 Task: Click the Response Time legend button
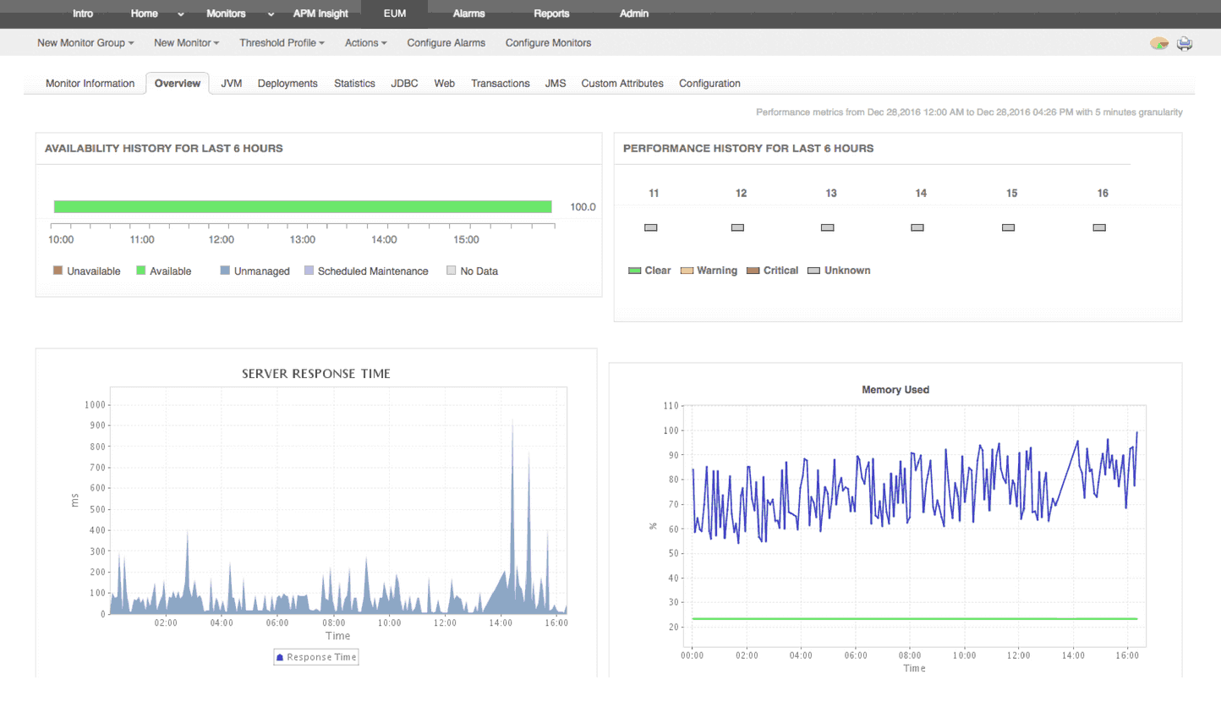pyautogui.click(x=315, y=656)
